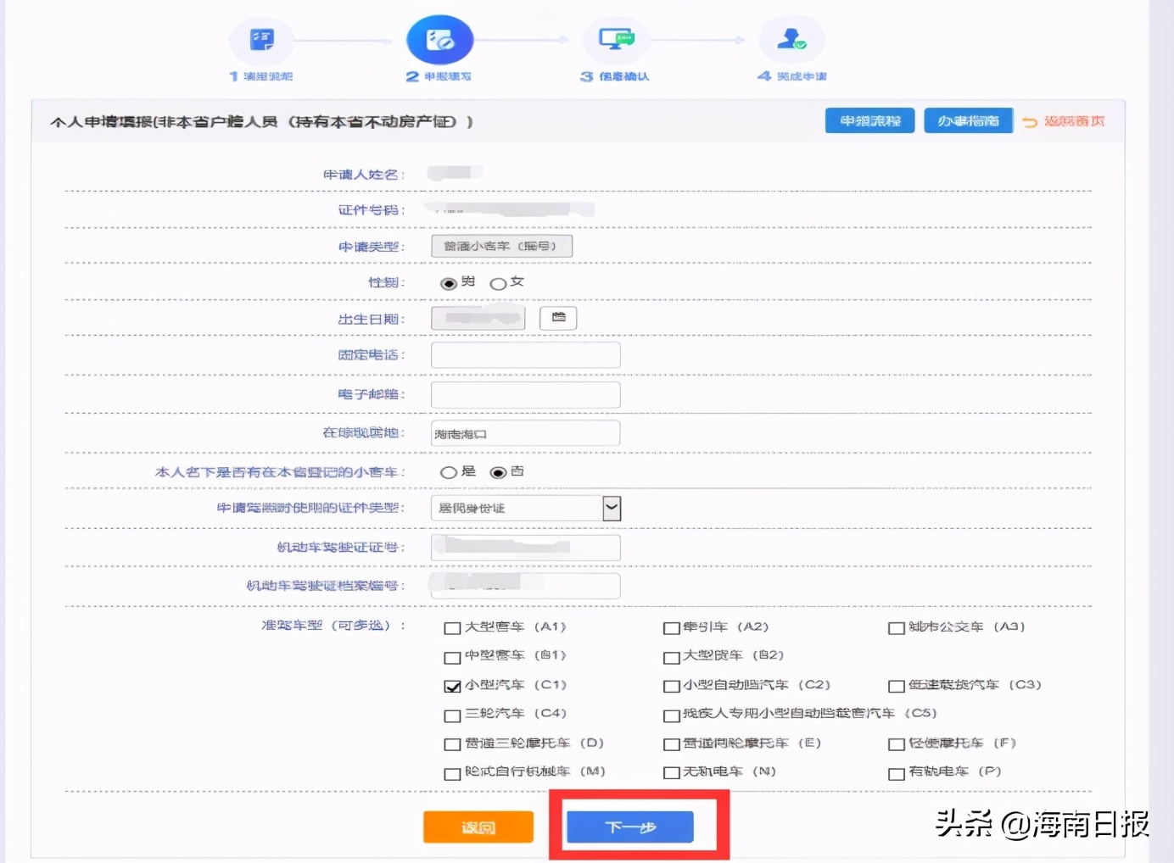Screen dimensions: 1174x863
Task: Select gender 男 radio button
Action: tap(449, 284)
